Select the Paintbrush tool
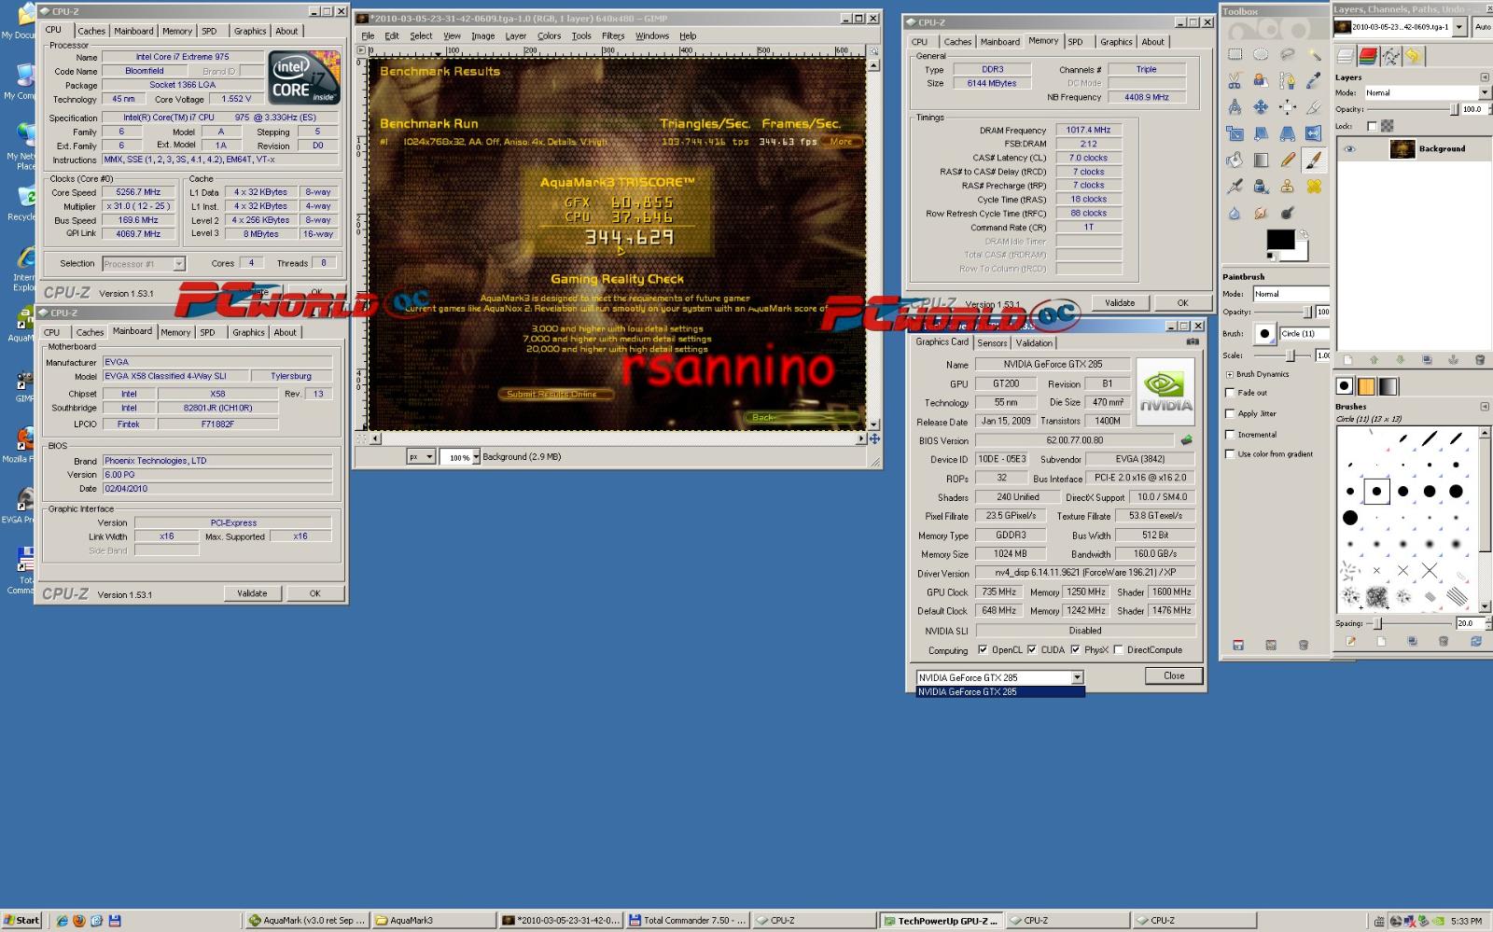The width and height of the screenshot is (1493, 932). 1314,160
